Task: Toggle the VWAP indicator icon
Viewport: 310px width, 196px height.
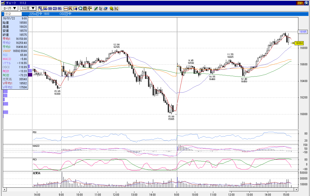Action: [x=40, y=8]
